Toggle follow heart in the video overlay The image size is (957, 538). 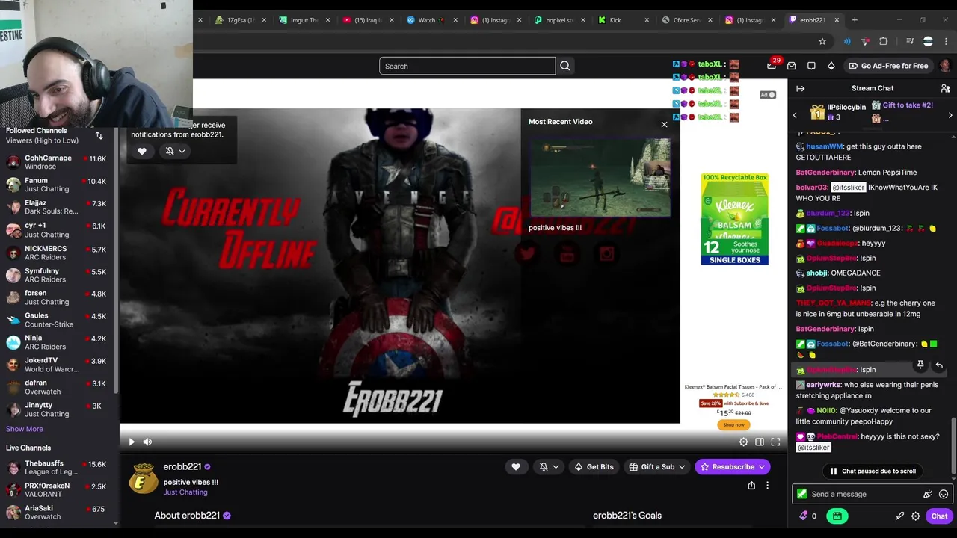coord(142,151)
